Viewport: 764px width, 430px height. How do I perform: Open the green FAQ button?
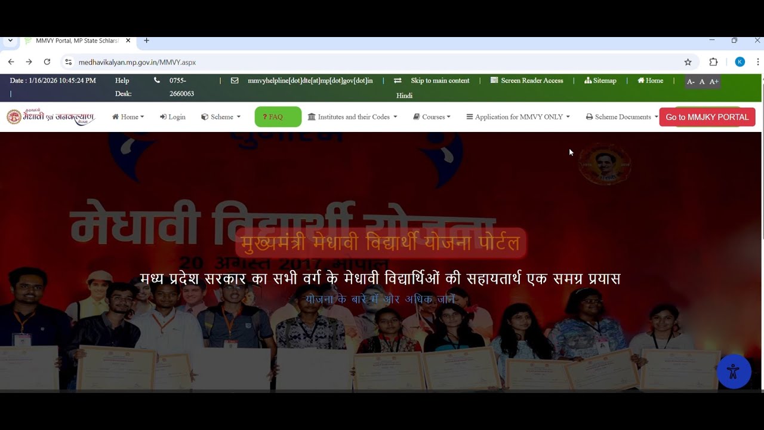point(278,117)
